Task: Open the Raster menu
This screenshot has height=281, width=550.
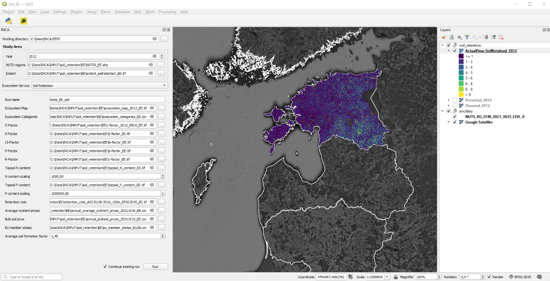Action: 106,12
